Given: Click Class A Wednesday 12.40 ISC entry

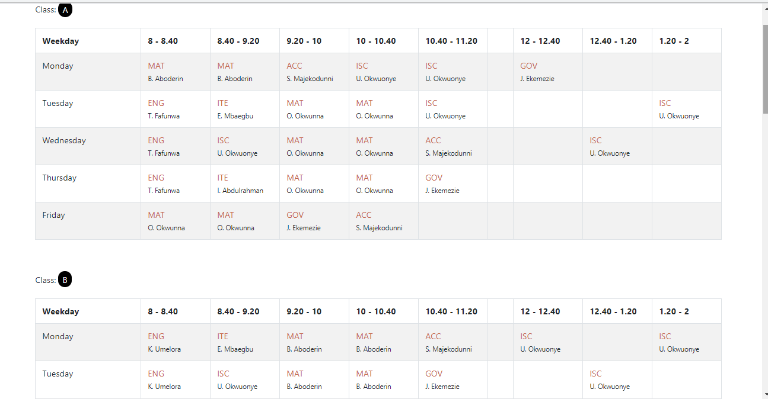Looking at the screenshot, I should click(x=617, y=146).
